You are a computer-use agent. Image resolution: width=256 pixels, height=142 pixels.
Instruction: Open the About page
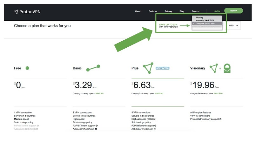click(x=138, y=11)
